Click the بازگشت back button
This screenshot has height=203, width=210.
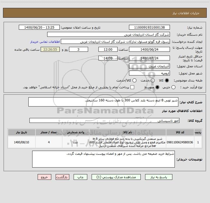pos(62,177)
